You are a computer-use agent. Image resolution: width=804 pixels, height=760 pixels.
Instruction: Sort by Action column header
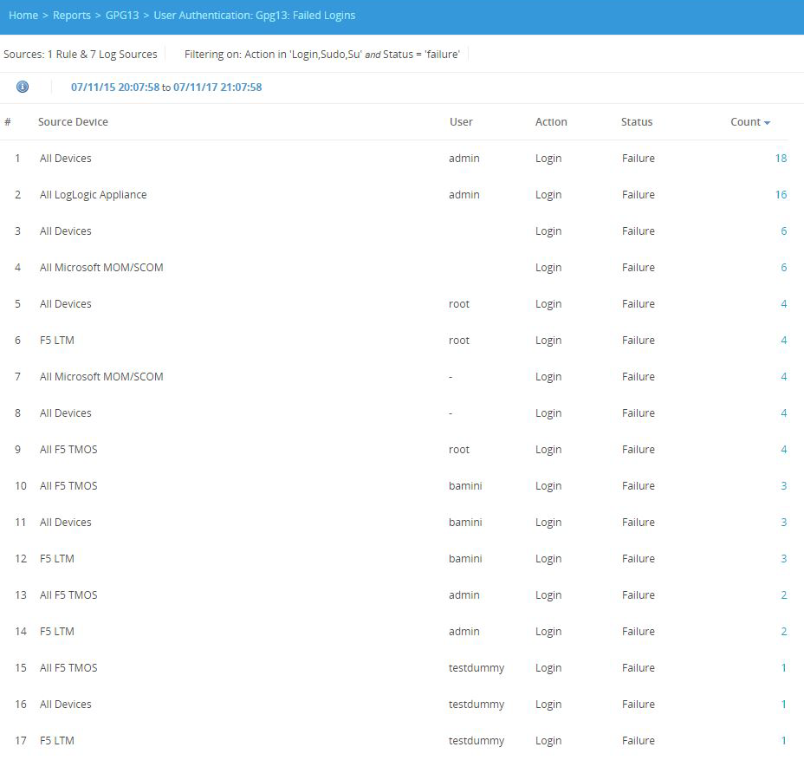551,122
